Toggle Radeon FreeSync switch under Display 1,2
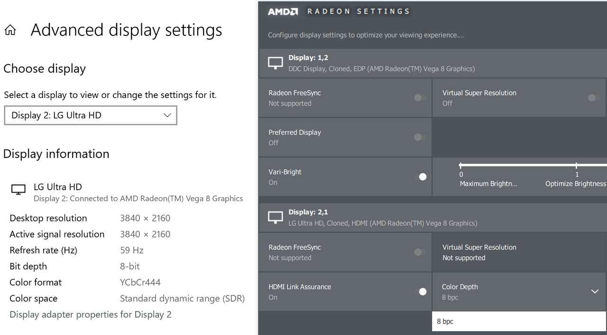The width and height of the screenshot is (607, 335). [420, 98]
